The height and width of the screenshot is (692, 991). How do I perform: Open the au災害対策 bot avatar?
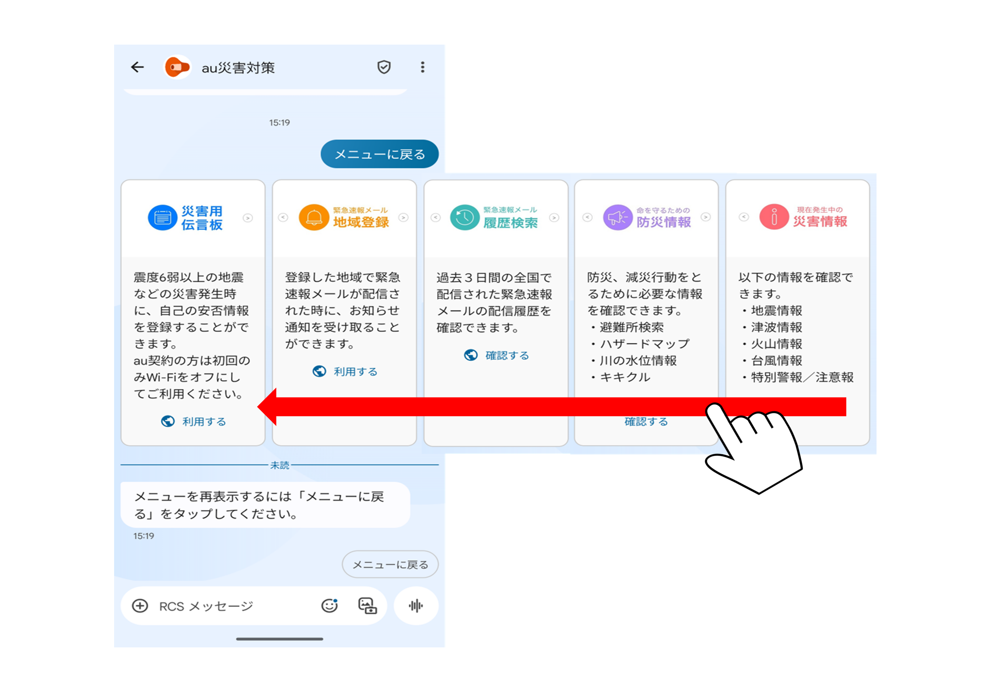178,67
